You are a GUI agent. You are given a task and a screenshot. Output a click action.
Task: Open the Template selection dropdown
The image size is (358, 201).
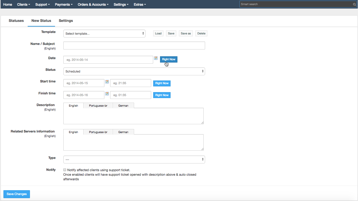pyautogui.click(x=104, y=33)
